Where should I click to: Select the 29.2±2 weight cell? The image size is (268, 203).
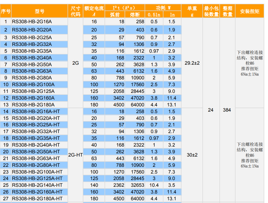(x=192, y=63)
